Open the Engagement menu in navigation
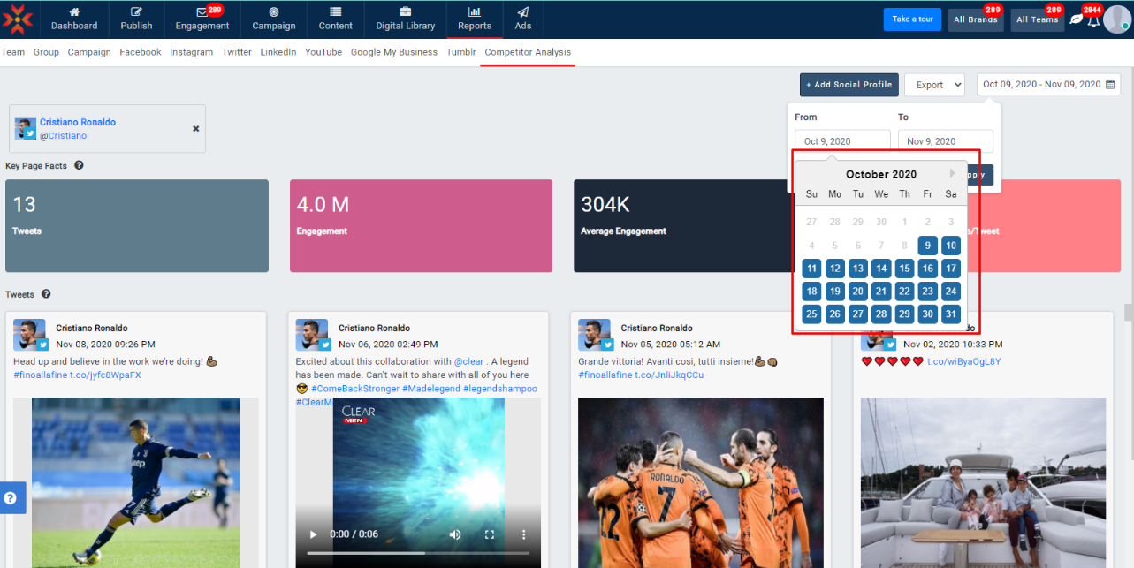 point(202,19)
